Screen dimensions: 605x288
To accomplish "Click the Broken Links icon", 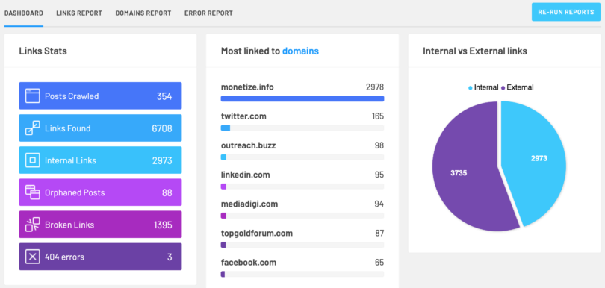I will click(x=33, y=225).
